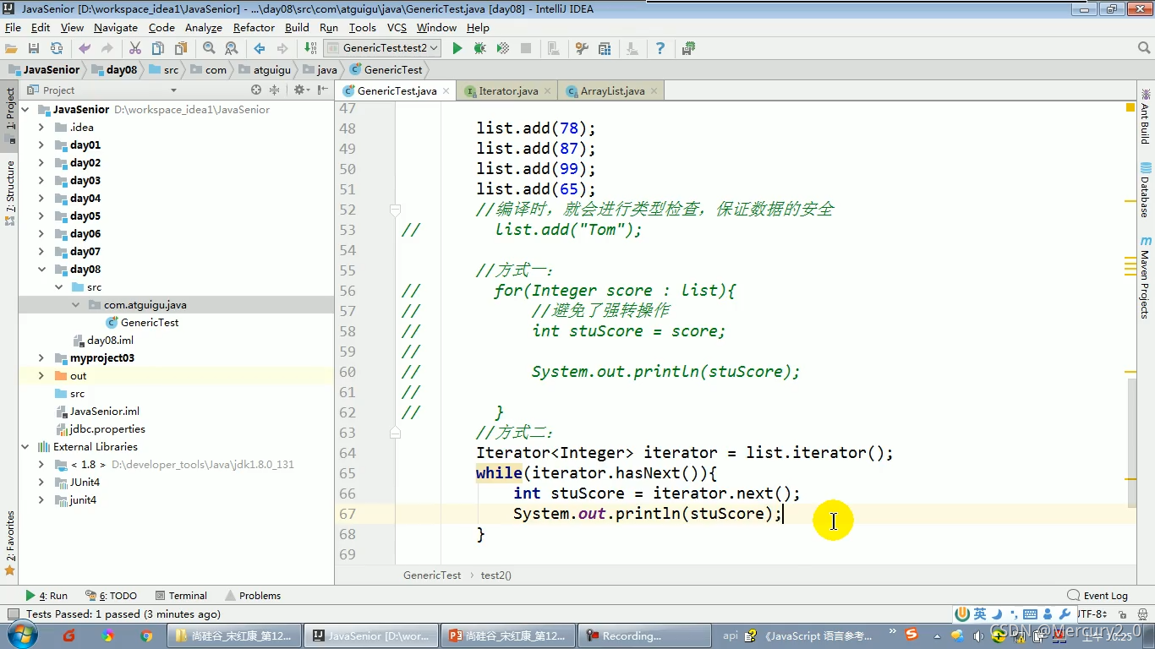Click Collapse All icon in Project panel
Image resolution: width=1155 pixels, height=649 pixels.
[274, 90]
